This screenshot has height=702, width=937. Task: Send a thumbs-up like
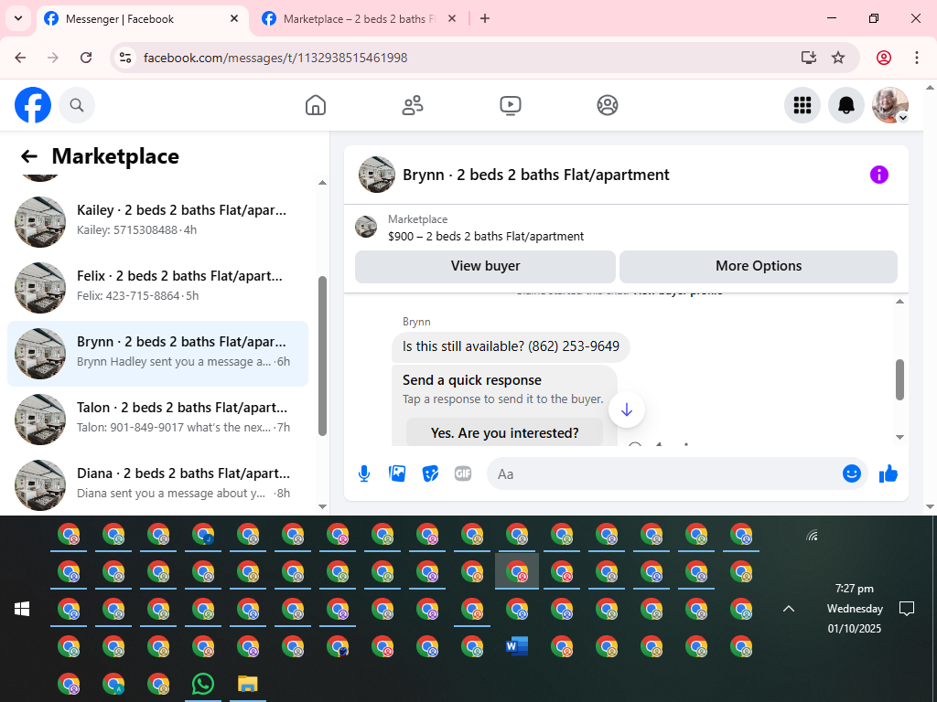coord(889,474)
